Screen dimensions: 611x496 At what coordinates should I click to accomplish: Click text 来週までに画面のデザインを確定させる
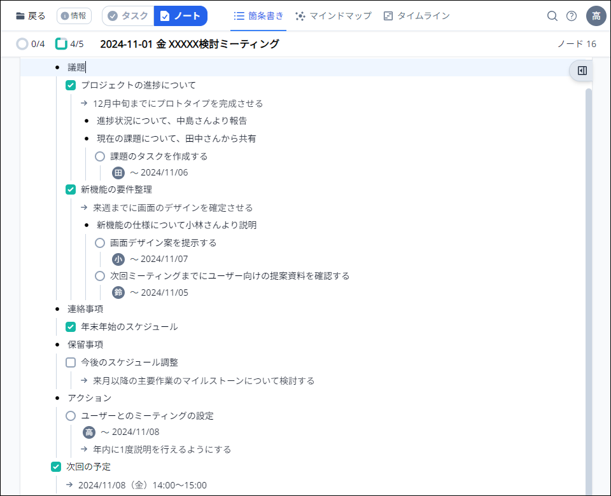point(172,208)
